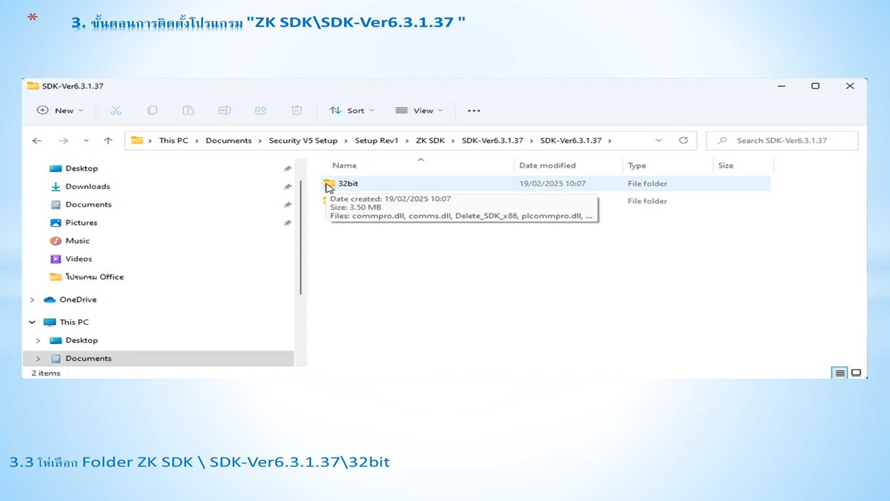This screenshot has height=501, width=890.
Task: Open the View options dropdown
Action: point(419,110)
